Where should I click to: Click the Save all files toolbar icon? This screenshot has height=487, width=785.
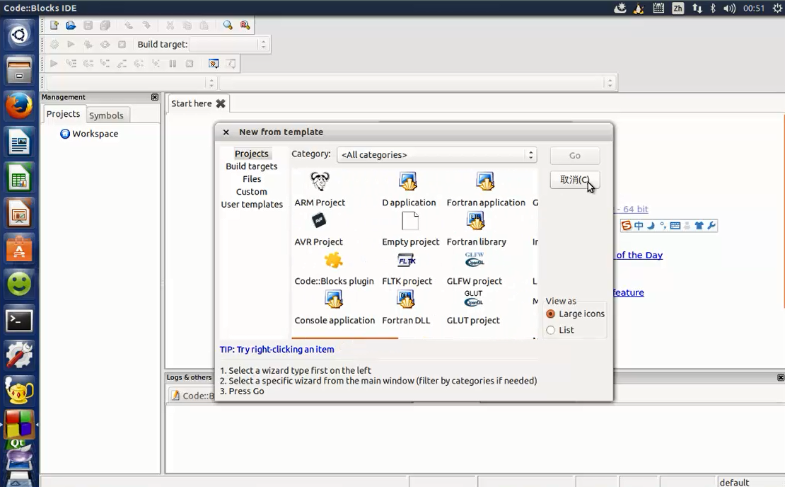pyautogui.click(x=105, y=25)
